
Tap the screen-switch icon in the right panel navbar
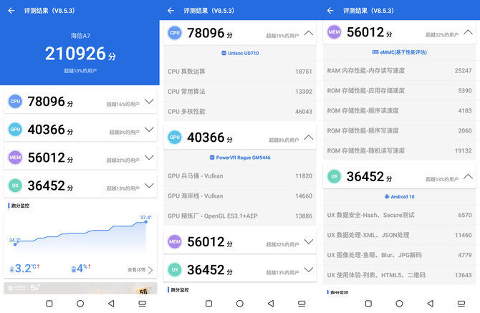pyautogui.click(x=461, y=304)
